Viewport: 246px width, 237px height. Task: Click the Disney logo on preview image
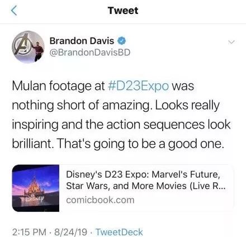click(x=35, y=199)
